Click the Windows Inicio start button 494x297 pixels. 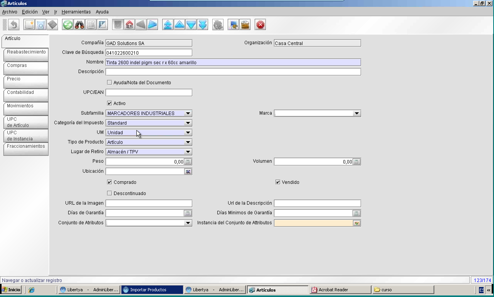[11, 290]
